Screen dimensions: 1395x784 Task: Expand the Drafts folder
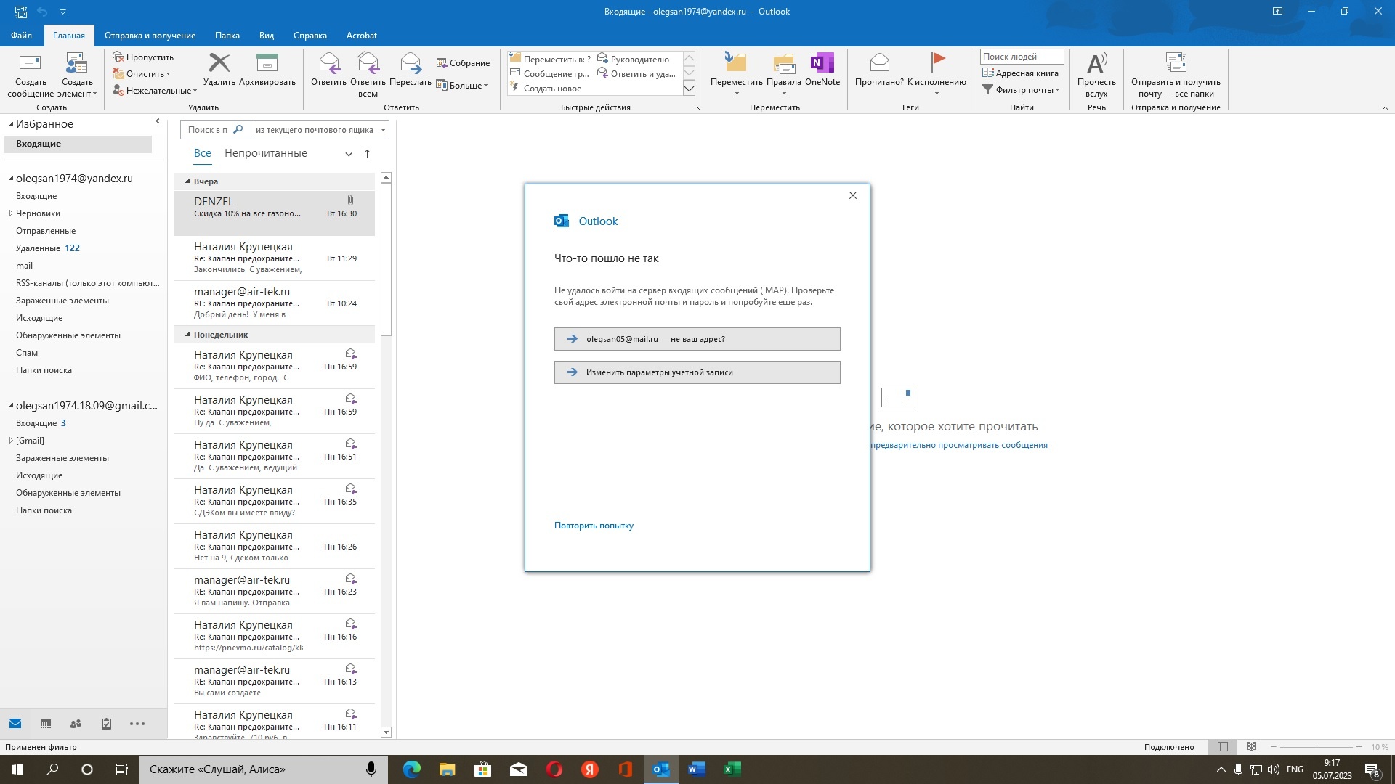click(11, 213)
